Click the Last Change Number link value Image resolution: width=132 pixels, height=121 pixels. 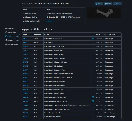coord(49,21)
